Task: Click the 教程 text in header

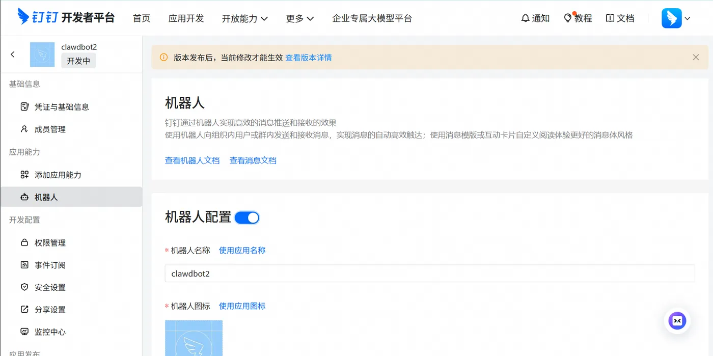Action: click(x=583, y=18)
